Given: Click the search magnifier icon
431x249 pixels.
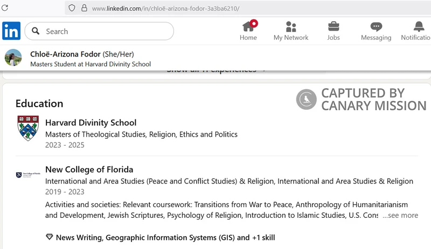Looking at the screenshot, I should 36,31.
